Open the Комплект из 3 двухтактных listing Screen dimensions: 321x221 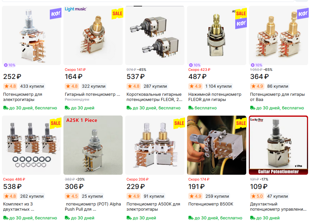[19, 207]
